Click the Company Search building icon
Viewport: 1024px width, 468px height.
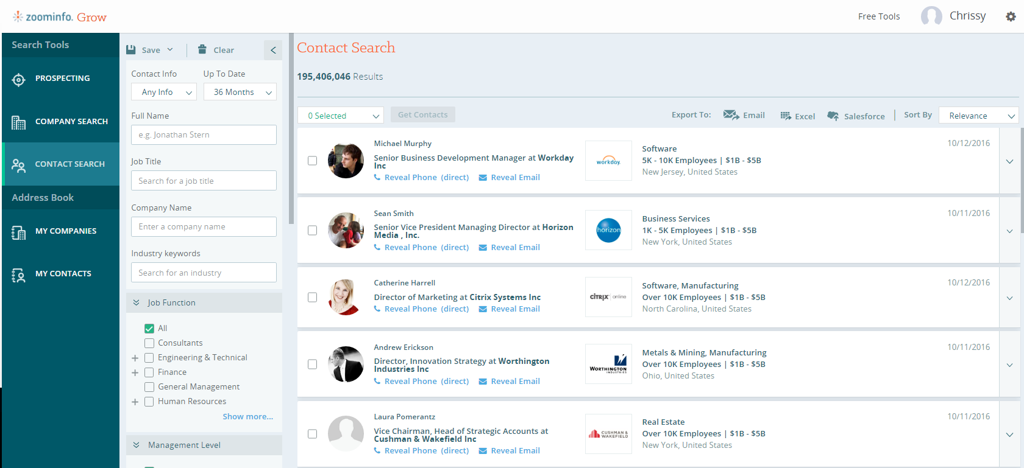tap(19, 122)
